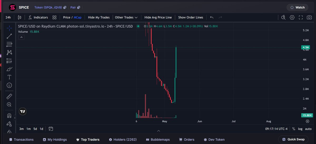This screenshot has height=144, width=316.
Task: Toggle the magnet mode tool
Action: click(x=9, y=115)
